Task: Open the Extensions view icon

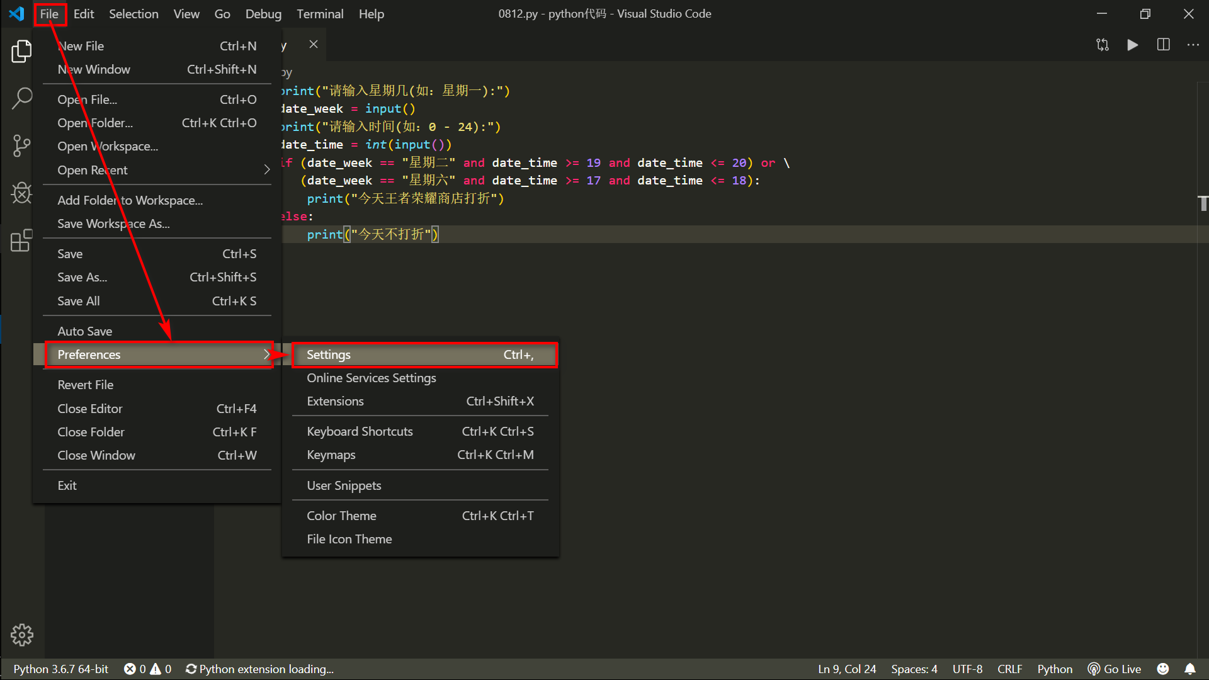Action: tap(21, 240)
